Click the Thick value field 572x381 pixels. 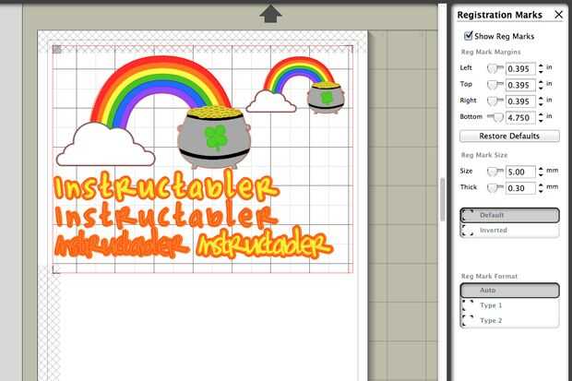520,188
